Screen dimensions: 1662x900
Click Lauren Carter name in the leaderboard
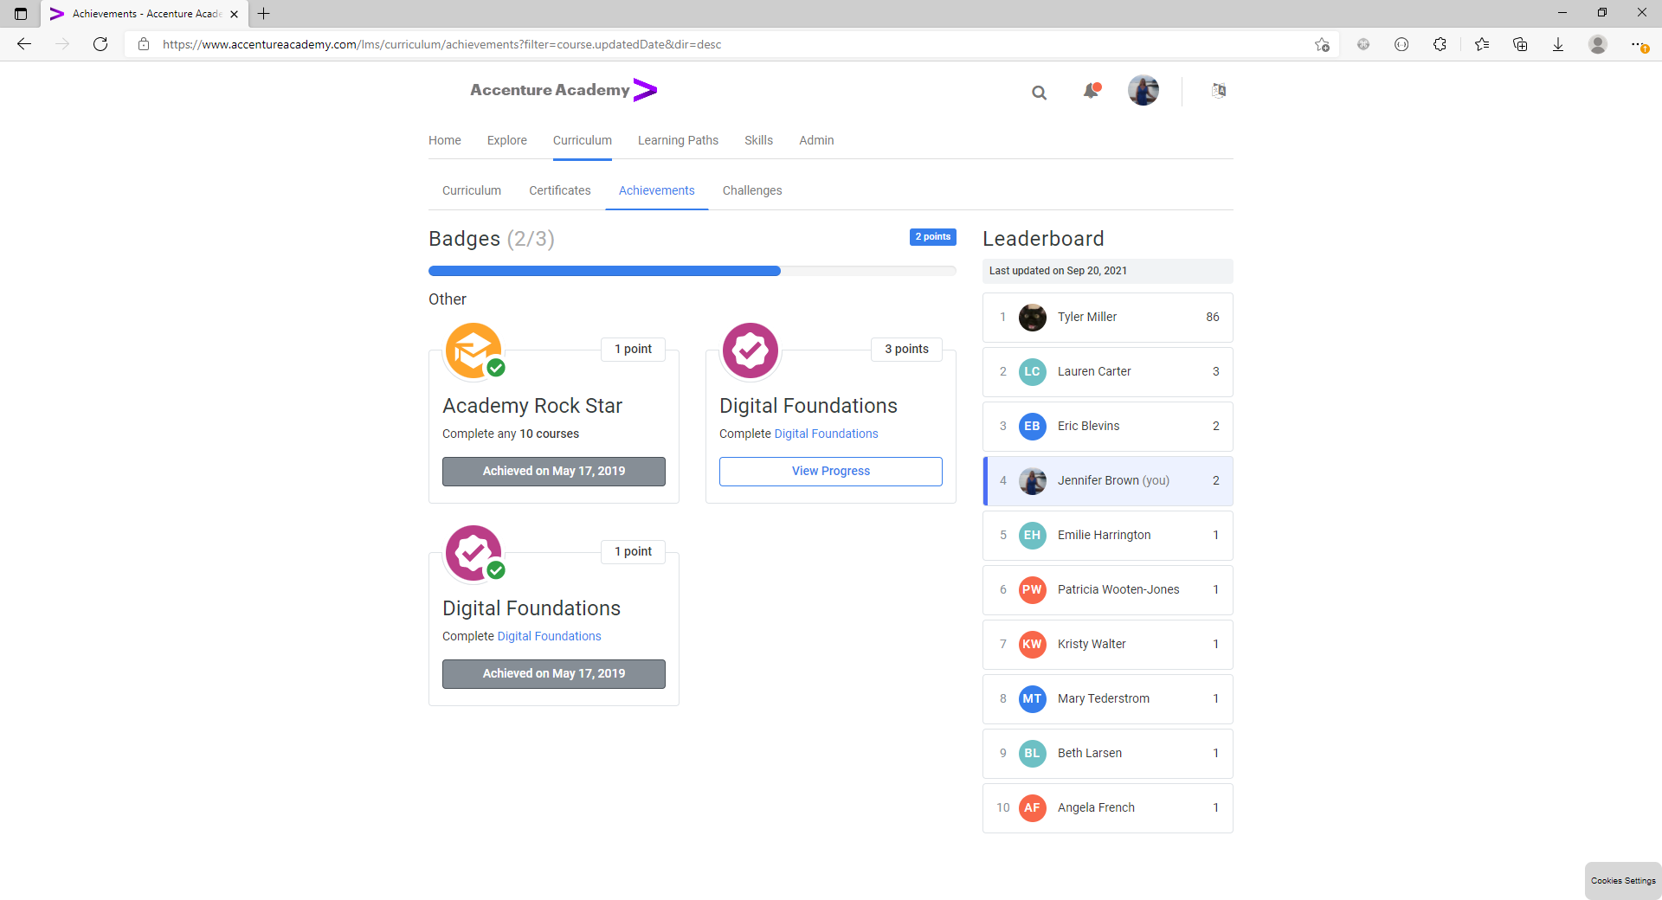[1094, 372]
